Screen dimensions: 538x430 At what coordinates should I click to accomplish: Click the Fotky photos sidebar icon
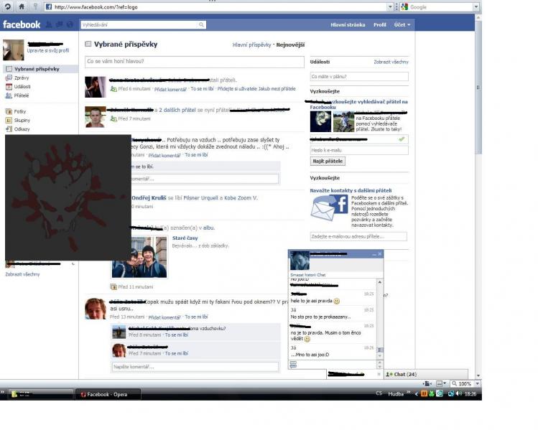[x=9, y=111]
